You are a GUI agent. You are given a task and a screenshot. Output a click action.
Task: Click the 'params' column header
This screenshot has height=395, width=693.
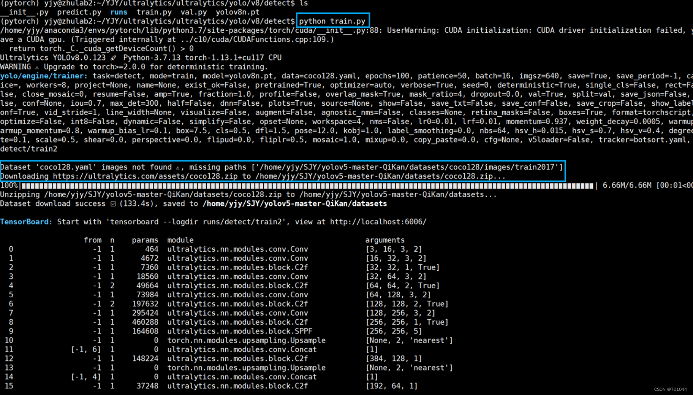tap(145, 240)
